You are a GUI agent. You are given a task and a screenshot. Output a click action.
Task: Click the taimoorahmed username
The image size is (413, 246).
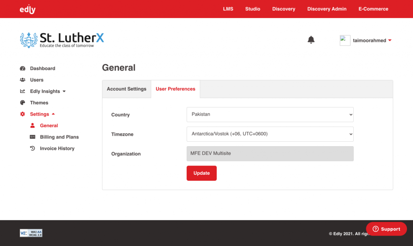[x=369, y=41]
